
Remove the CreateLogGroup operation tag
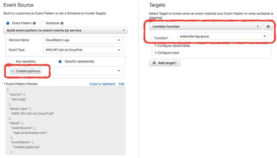[x=13, y=71]
